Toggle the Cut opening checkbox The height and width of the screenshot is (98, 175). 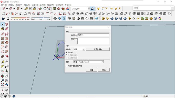point(67,52)
